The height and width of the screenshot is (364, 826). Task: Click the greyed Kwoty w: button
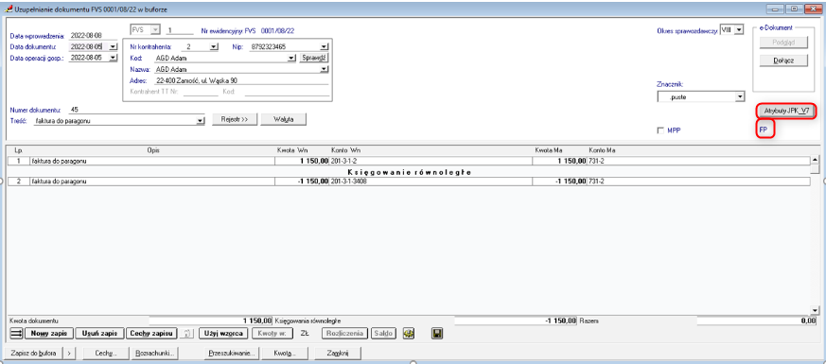click(x=272, y=334)
